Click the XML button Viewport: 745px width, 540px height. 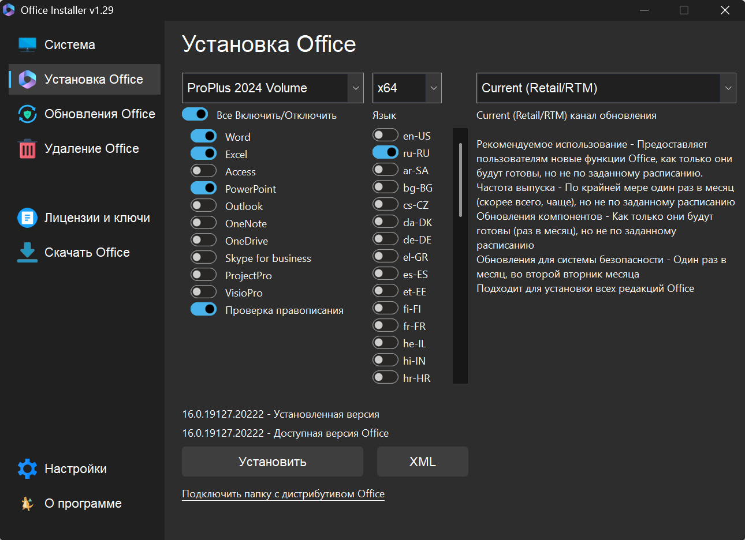422,462
